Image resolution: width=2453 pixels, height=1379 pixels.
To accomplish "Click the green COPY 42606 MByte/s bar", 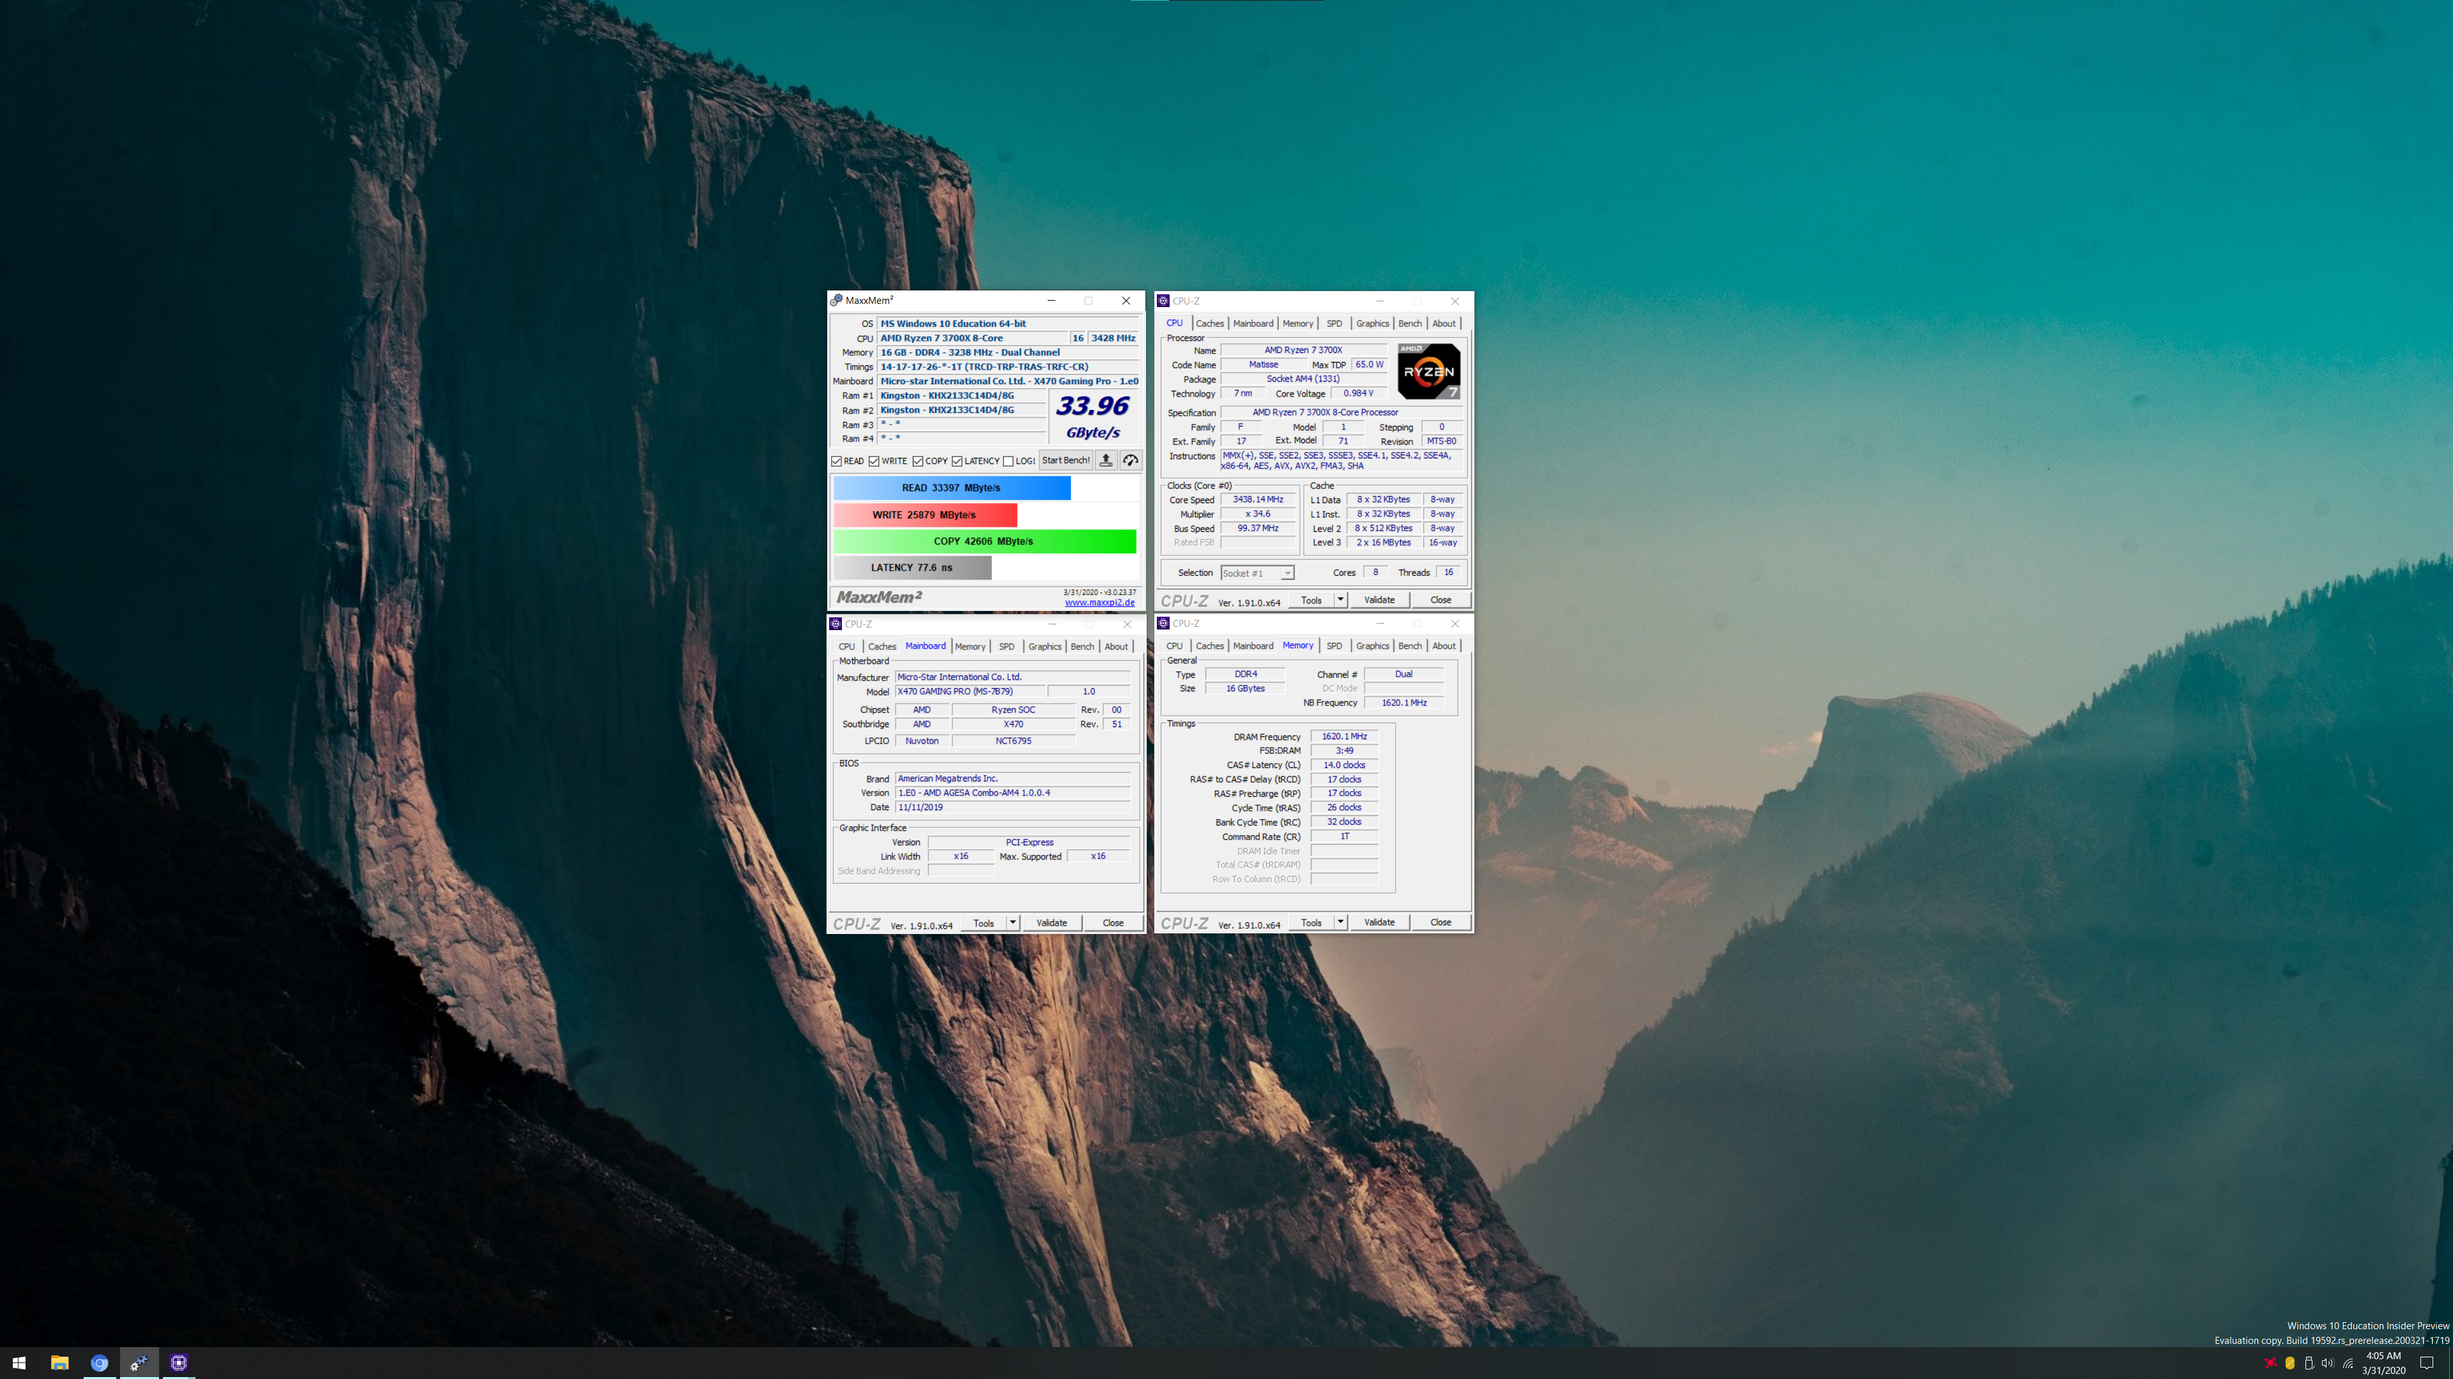I will click(984, 541).
